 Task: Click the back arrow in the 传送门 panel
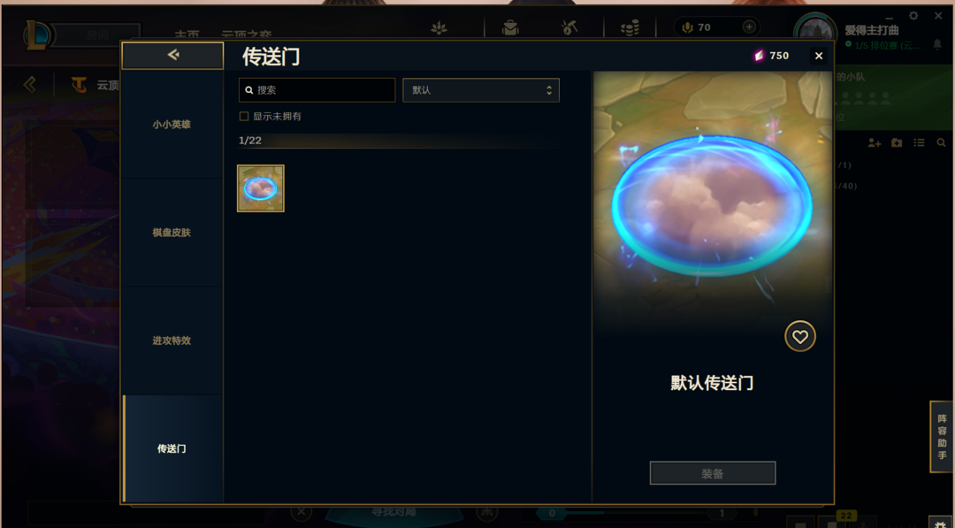pyautogui.click(x=173, y=56)
